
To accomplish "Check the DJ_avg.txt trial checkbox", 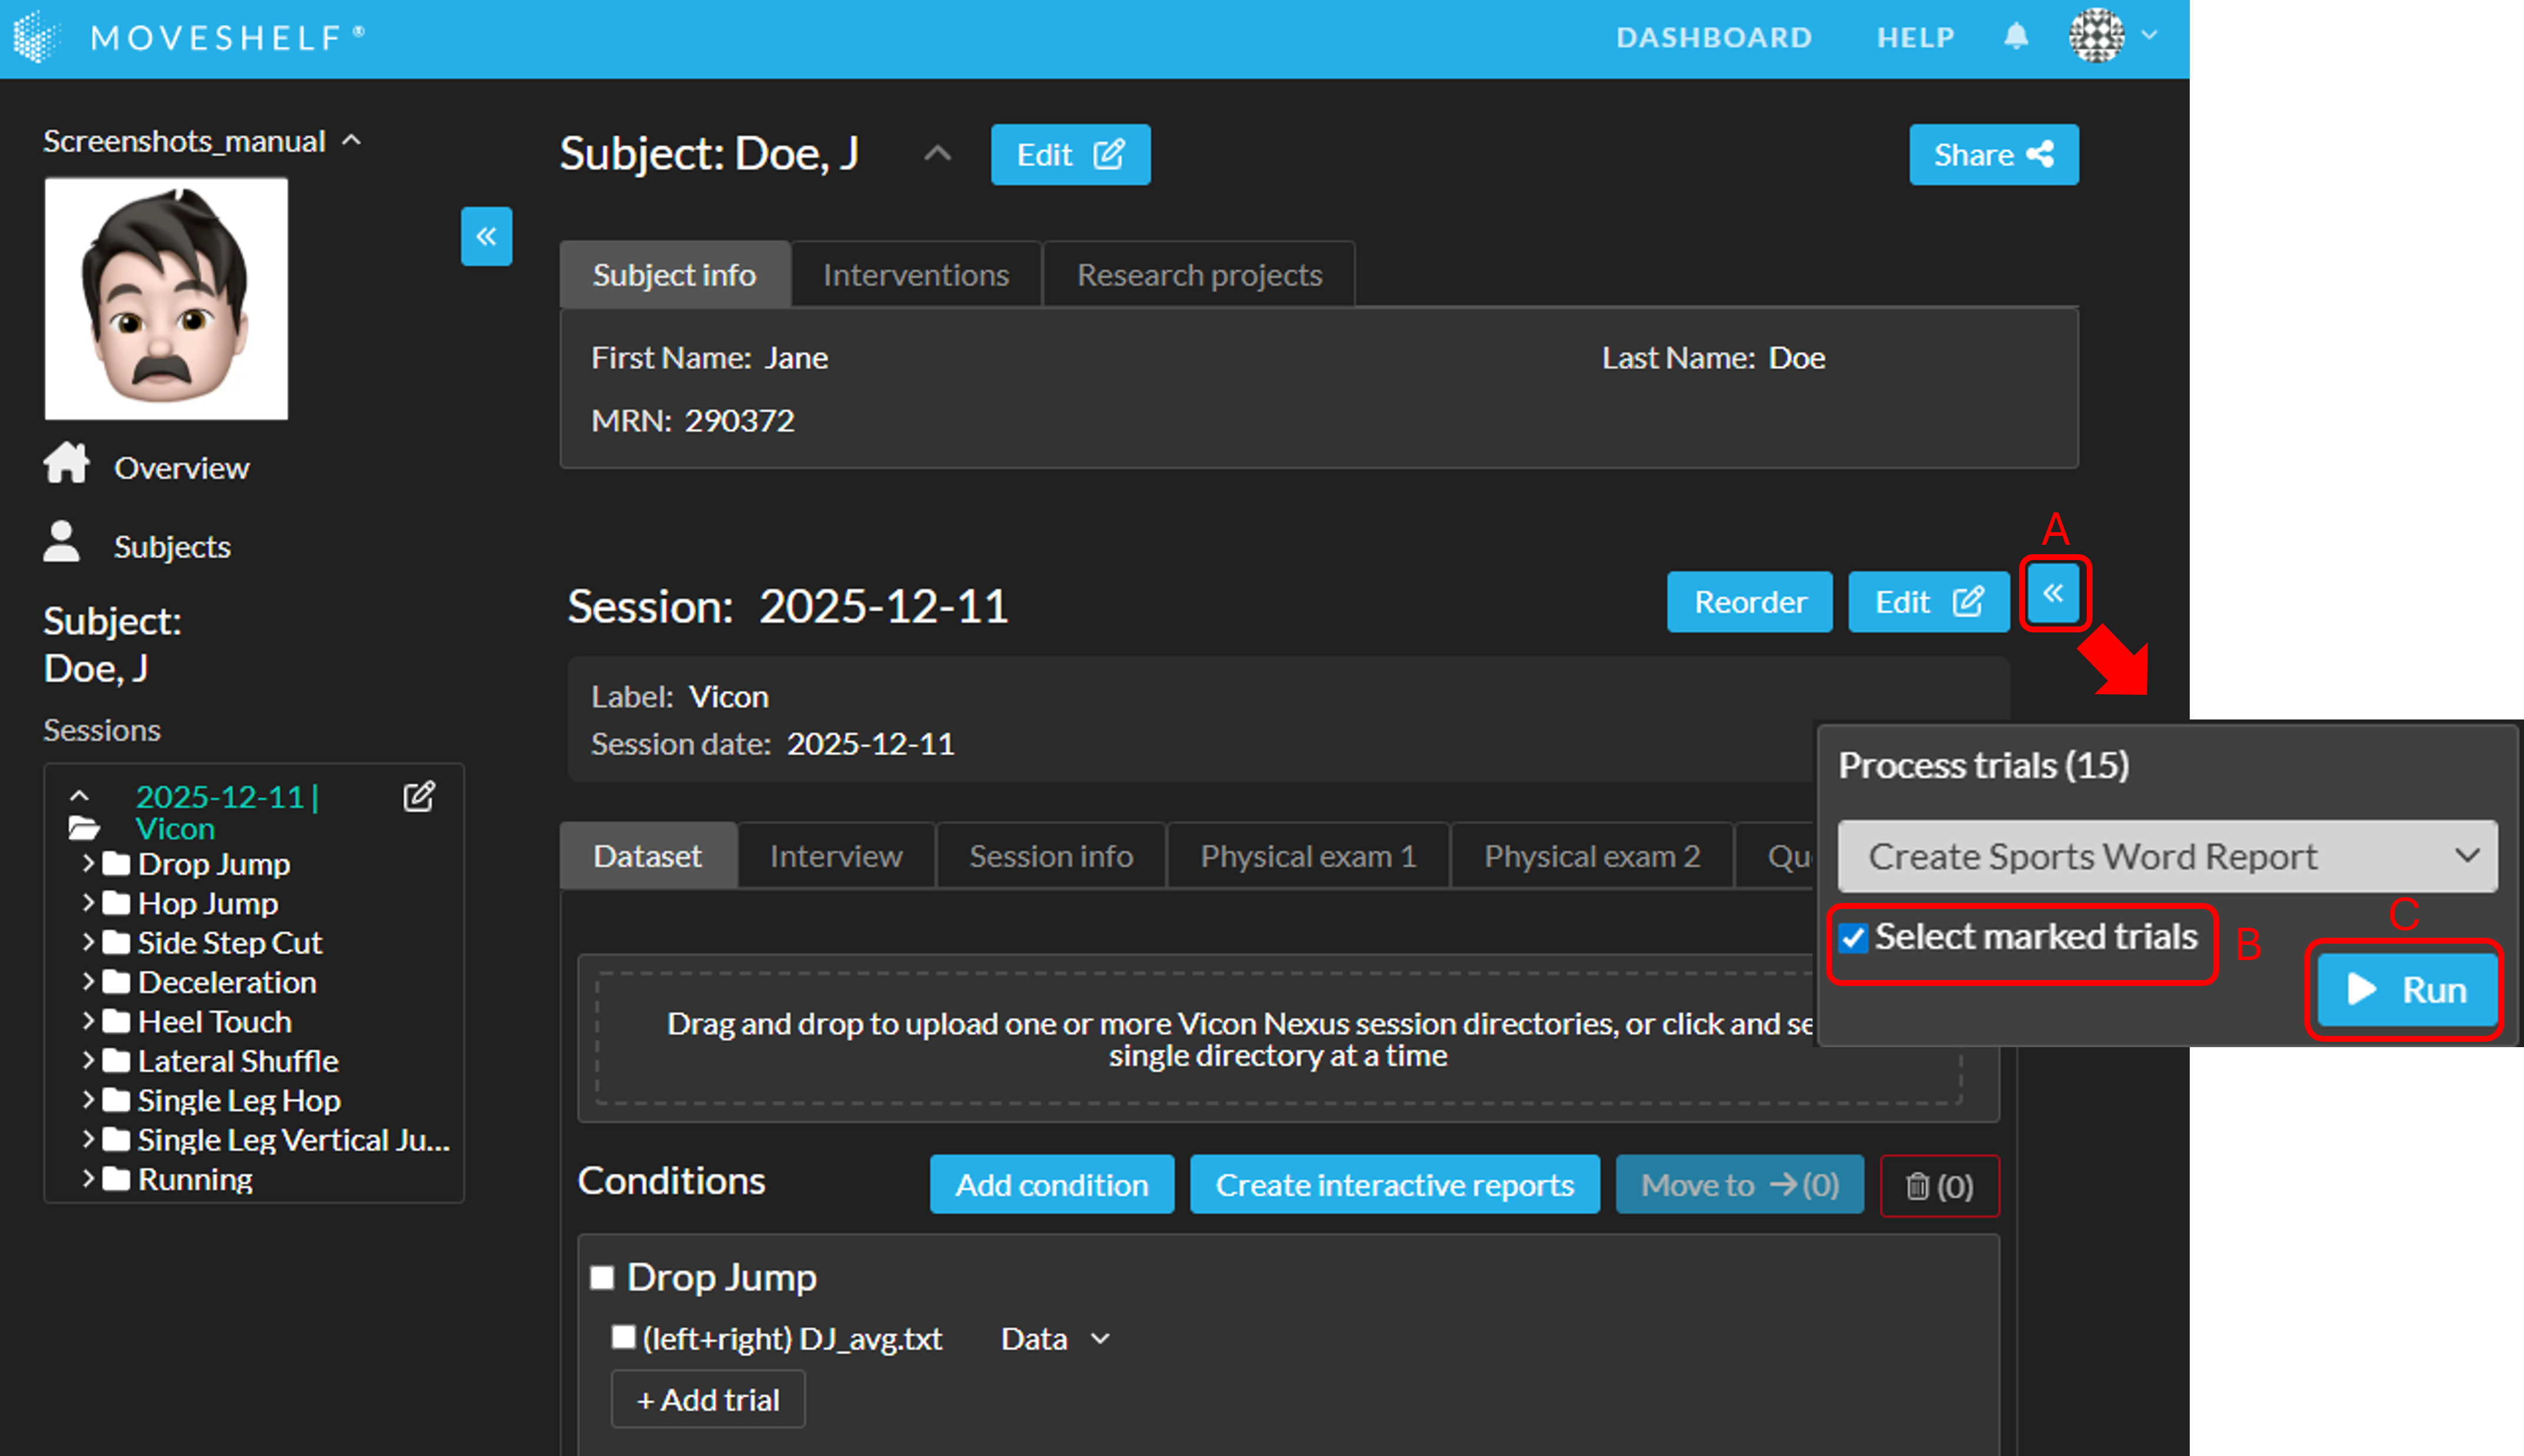I will point(623,1337).
